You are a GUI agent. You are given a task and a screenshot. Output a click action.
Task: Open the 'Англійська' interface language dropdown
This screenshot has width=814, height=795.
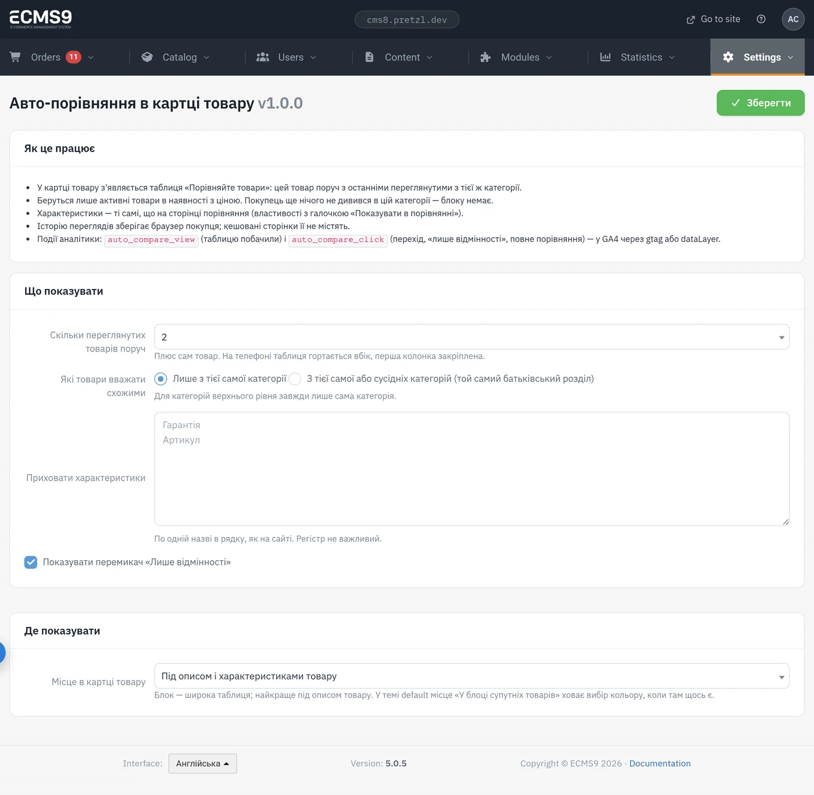(202, 764)
